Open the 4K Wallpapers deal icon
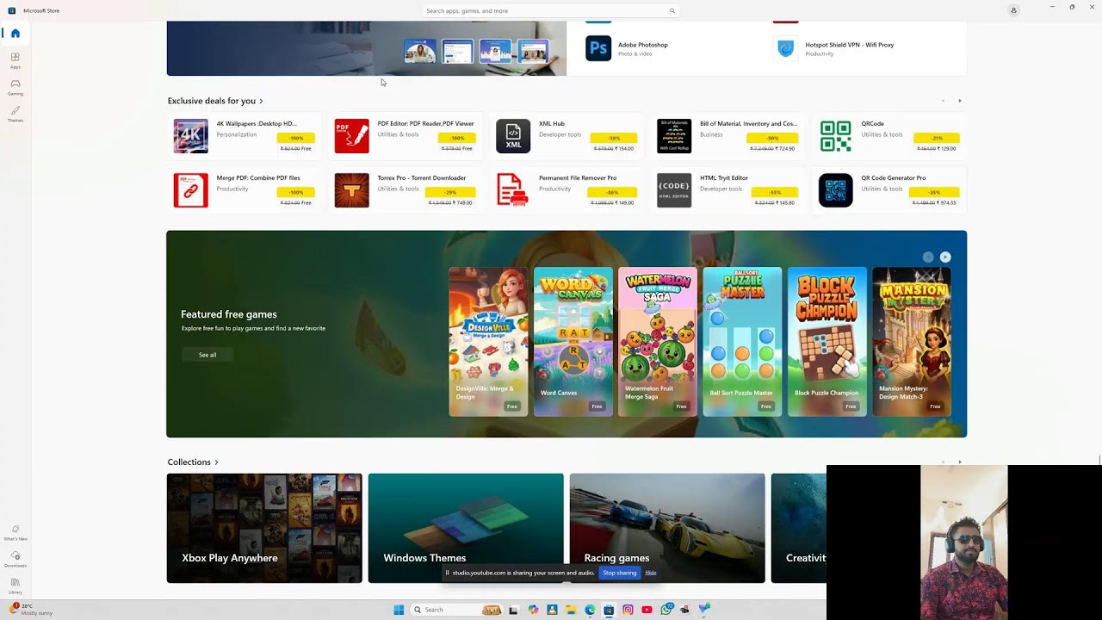The image size is (1102, 620). 190,136
